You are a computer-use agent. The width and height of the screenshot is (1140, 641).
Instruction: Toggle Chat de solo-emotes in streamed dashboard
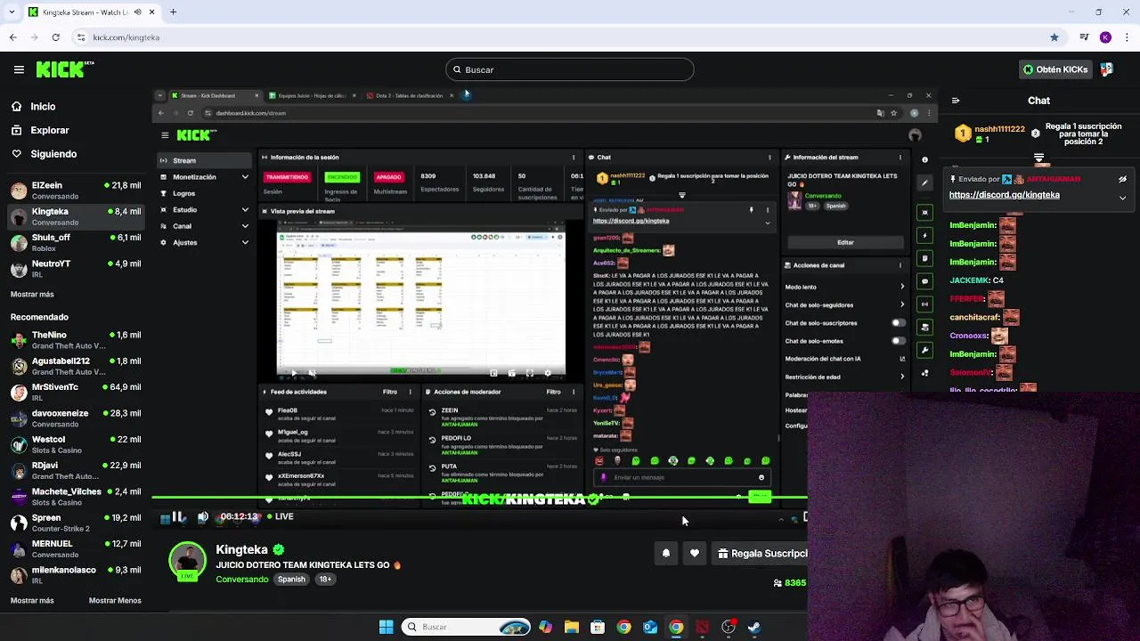click(899, 340)
